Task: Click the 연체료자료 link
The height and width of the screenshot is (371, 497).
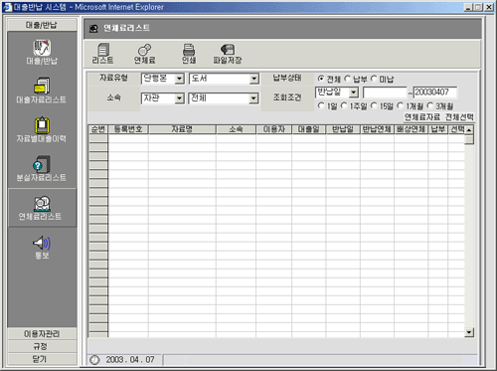Action: tap(422, 117)
